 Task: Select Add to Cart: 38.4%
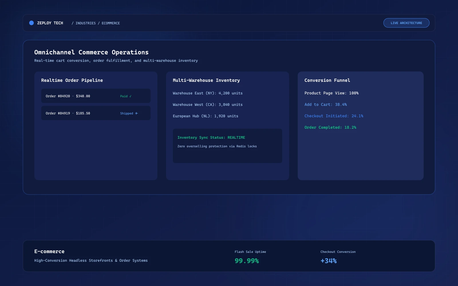325,105
